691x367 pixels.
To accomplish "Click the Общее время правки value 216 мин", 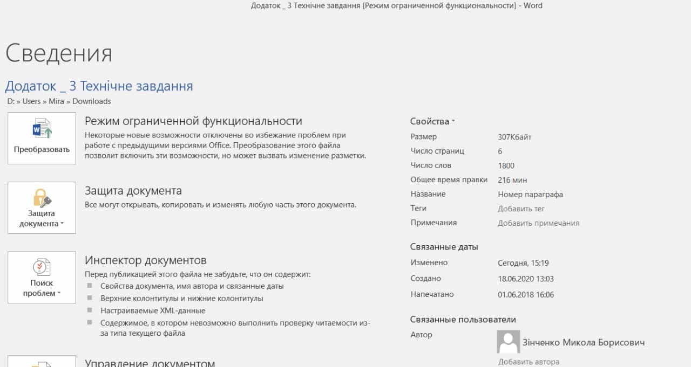I will 512,180.
